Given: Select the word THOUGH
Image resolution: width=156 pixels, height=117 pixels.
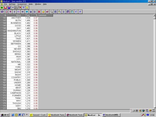Looking at the screenshot, I should click(x=16, y=103).
